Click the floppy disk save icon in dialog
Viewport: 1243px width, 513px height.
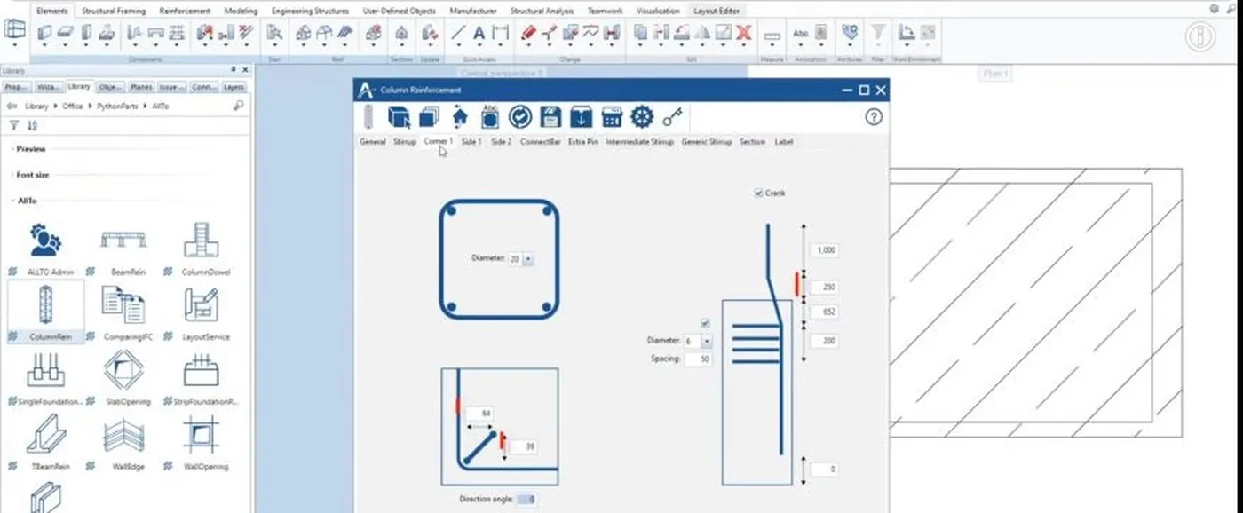[x=550, y=117]
